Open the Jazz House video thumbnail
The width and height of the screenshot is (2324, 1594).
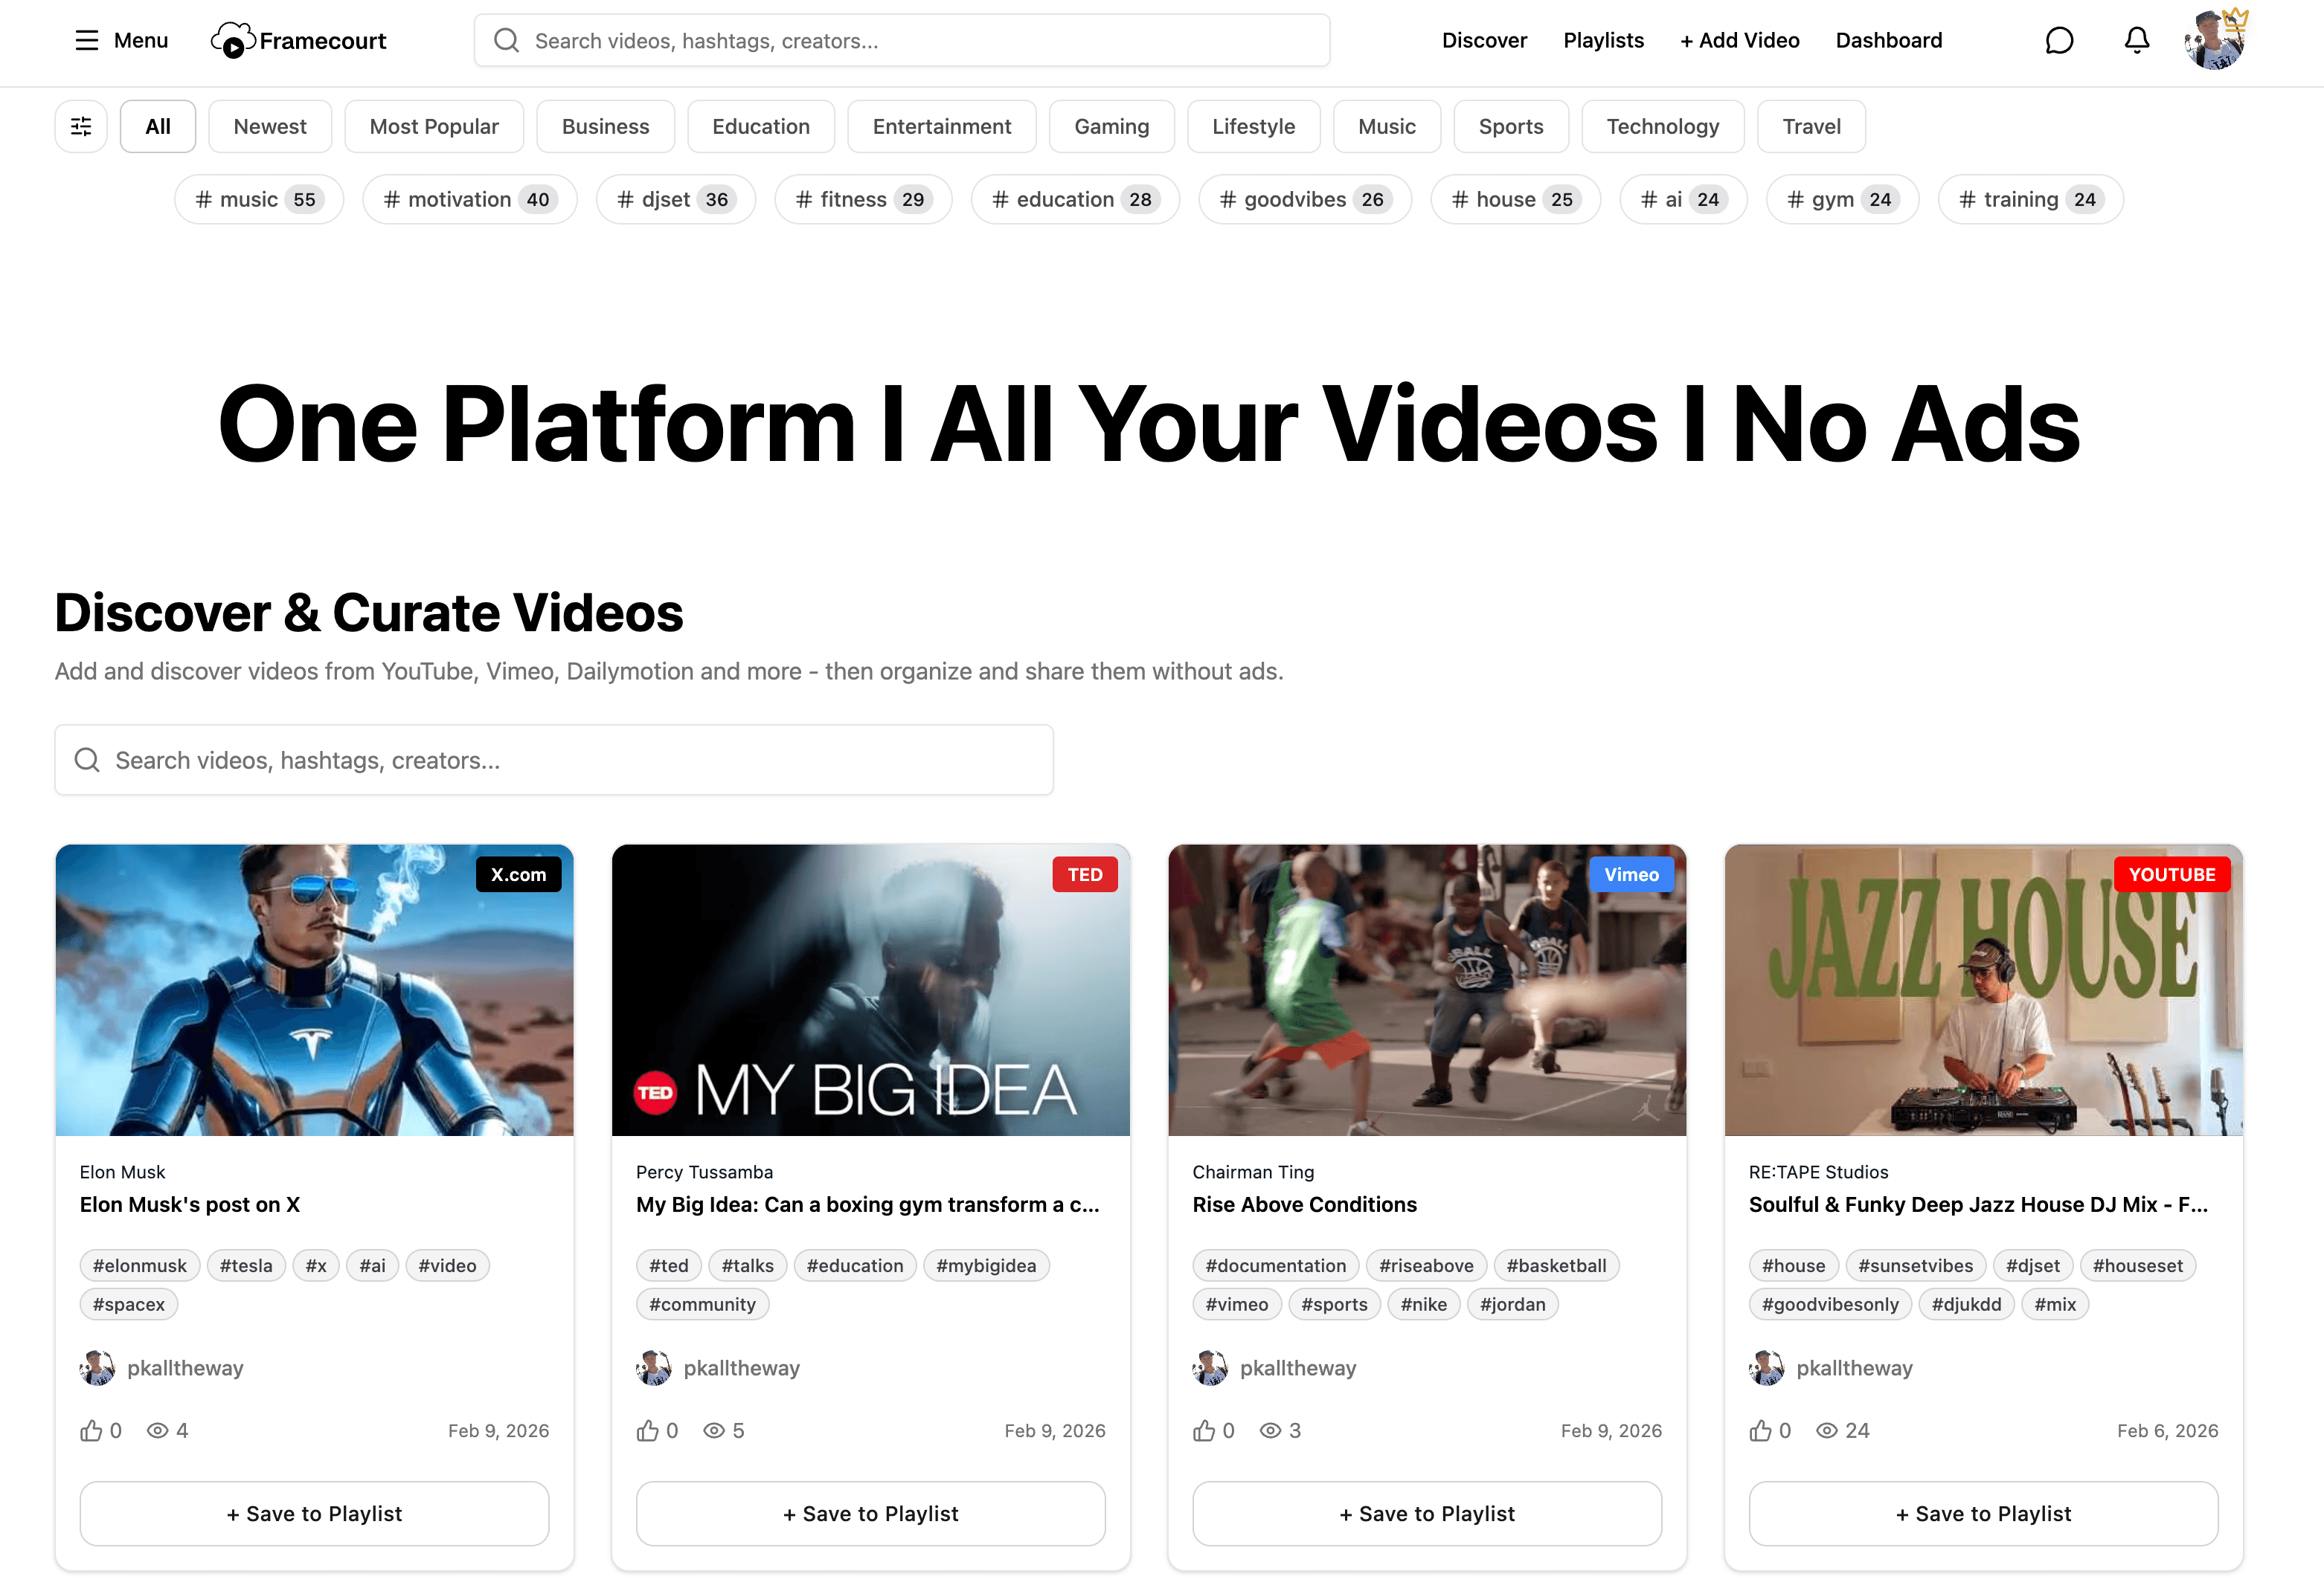(x=1983, y=990)
